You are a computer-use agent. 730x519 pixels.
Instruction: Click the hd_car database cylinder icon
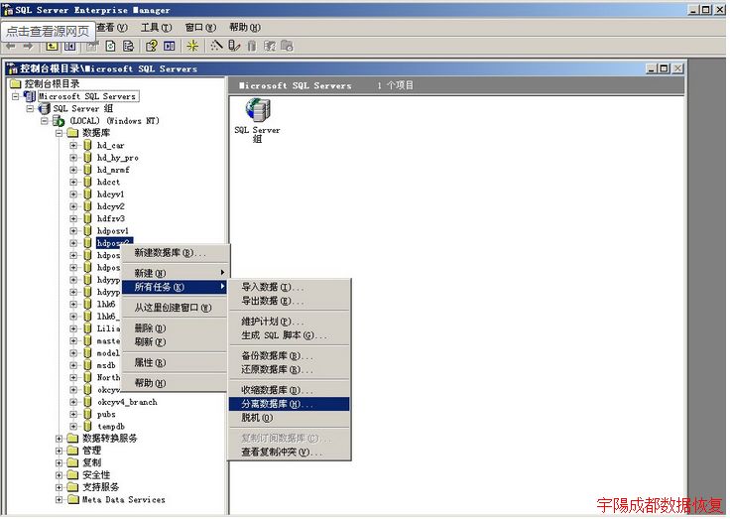[87, 145]
